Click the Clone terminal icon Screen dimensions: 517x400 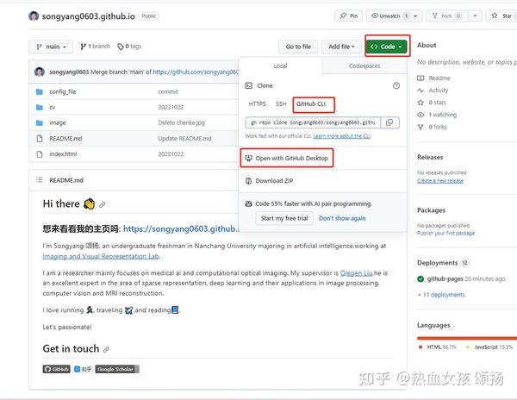(x=249, y=85)
